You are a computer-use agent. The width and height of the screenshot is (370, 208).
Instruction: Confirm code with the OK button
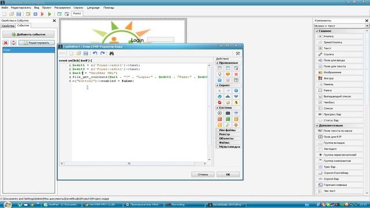(228, 174)
